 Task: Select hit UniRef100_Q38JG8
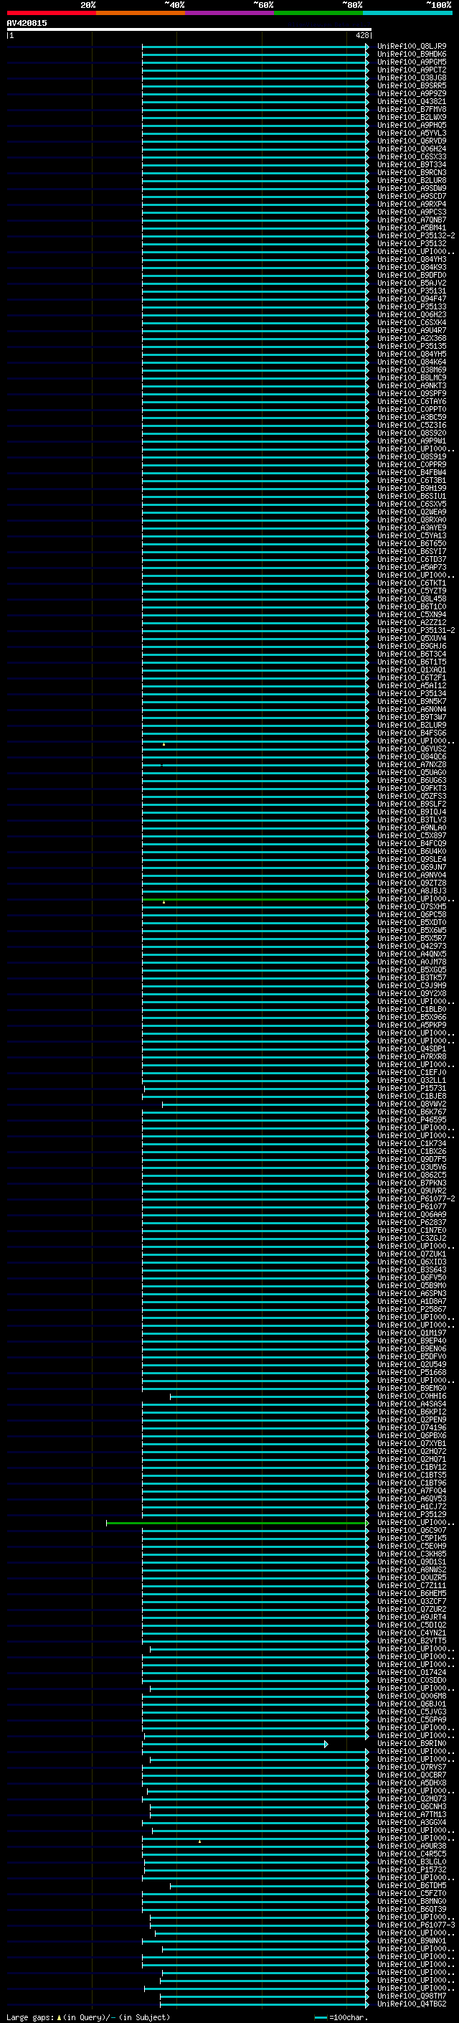click(x=412, y=78)
